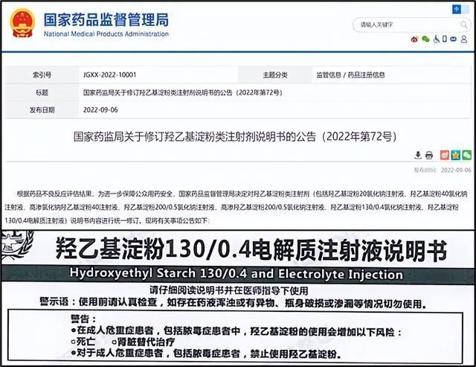
Task: Click the envelope mail icon
Action: pos(453,39)
